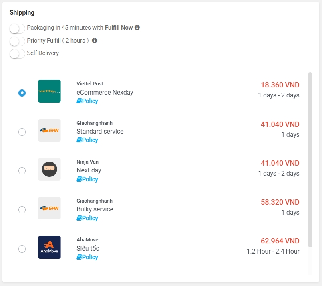Image resolution: width=322 pixels, height=286 pixels.
Task: Click the info icon next to Fulfill Now
Action: pos(137,28)
